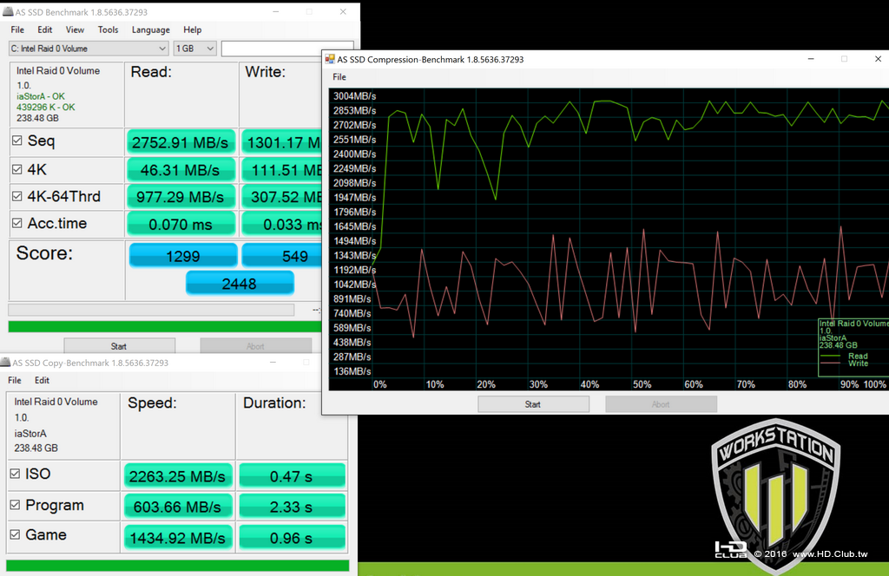
Task: Click Abort in the AS SSD Benchmark window
Action: pos(255,345)
